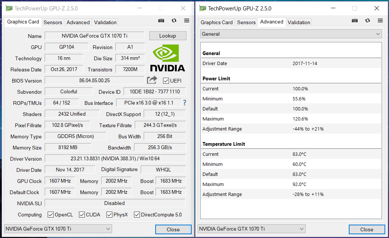Switch to Sensors tab in the Graphics Card window
The width and height of the screenshot is (389, 238).
click(x=53, y=22)
